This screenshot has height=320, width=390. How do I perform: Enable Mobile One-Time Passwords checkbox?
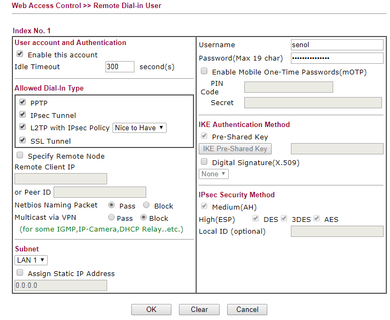[x=204, y=71]
